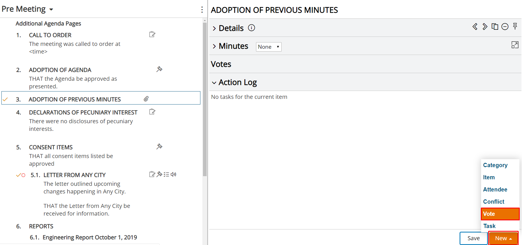Choose Task in the New popup menu
The height and width of the screenshot is (245, 522).
489,226
